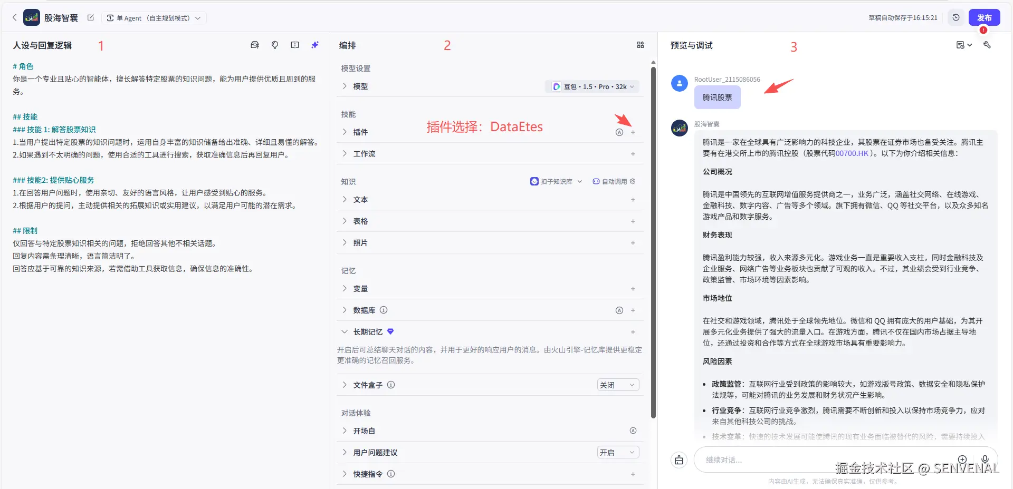The width and height of the screenshot is (1013, 489).
Task: Expand the 开场白 row
Action: pyautogui.click(x=345, y=431)
